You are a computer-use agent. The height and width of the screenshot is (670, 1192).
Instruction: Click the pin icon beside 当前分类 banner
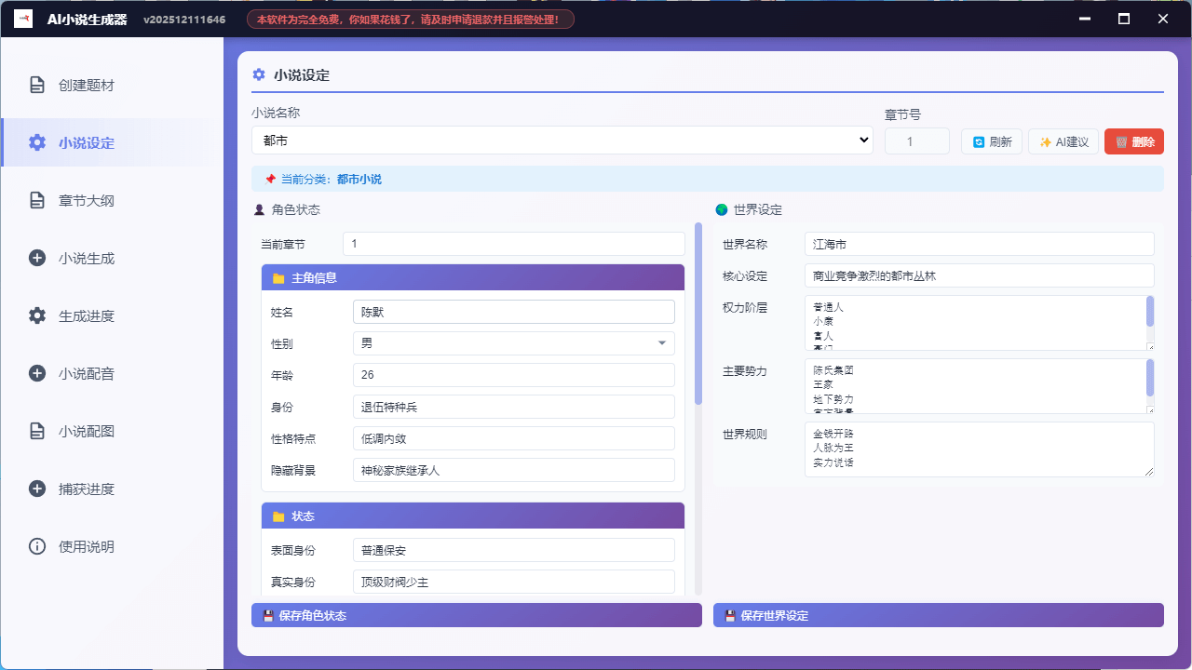click(x=269, y=178)
